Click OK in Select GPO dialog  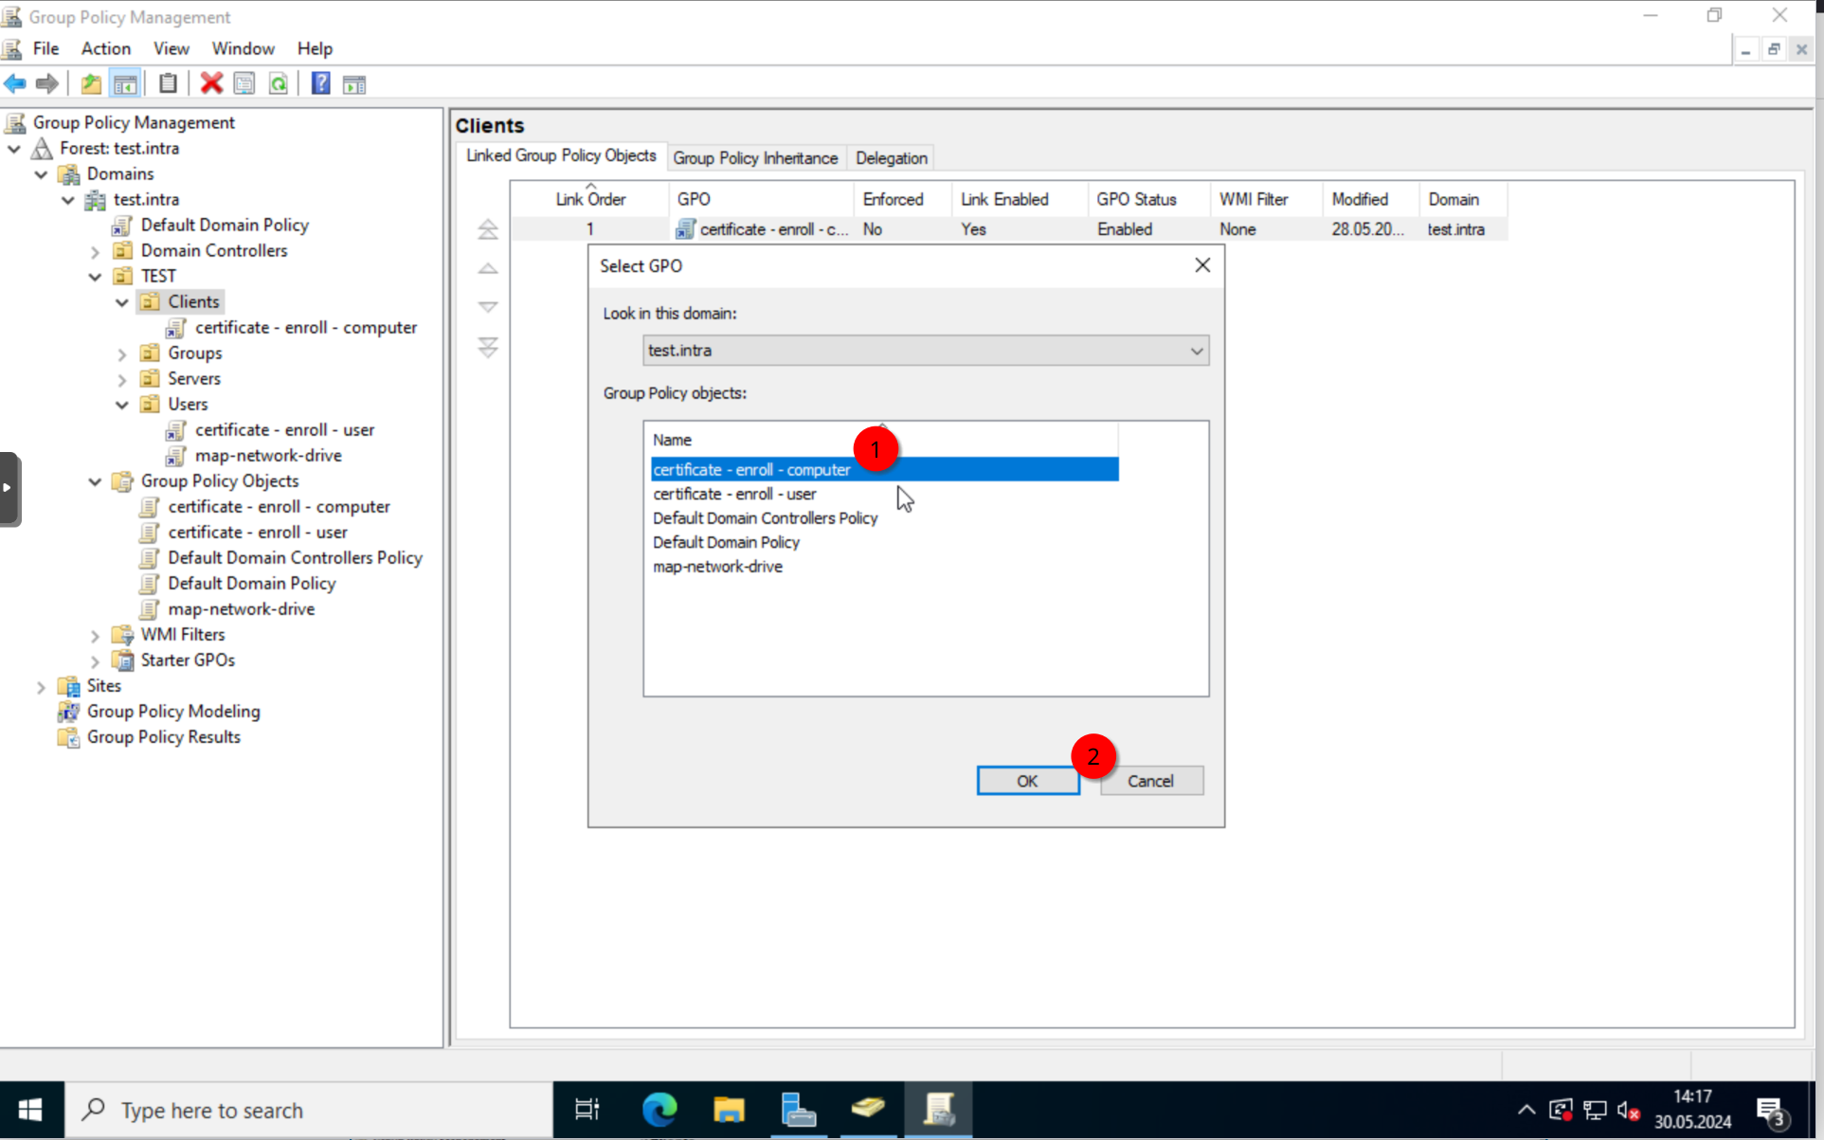[x=1028, y=781]
